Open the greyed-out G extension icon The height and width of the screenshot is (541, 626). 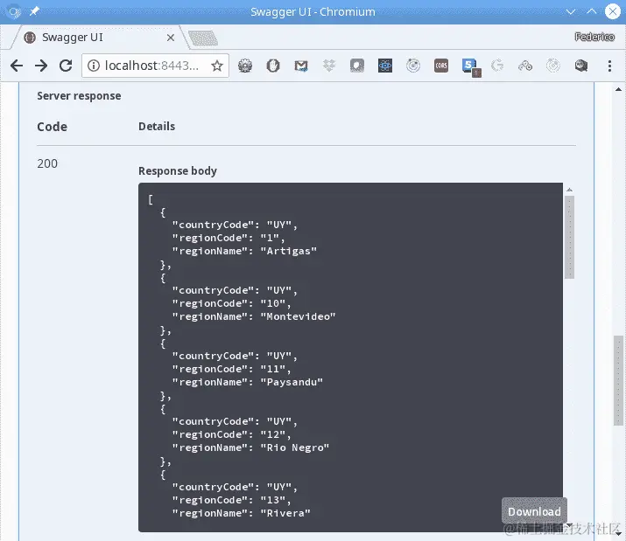click(497, 66)
